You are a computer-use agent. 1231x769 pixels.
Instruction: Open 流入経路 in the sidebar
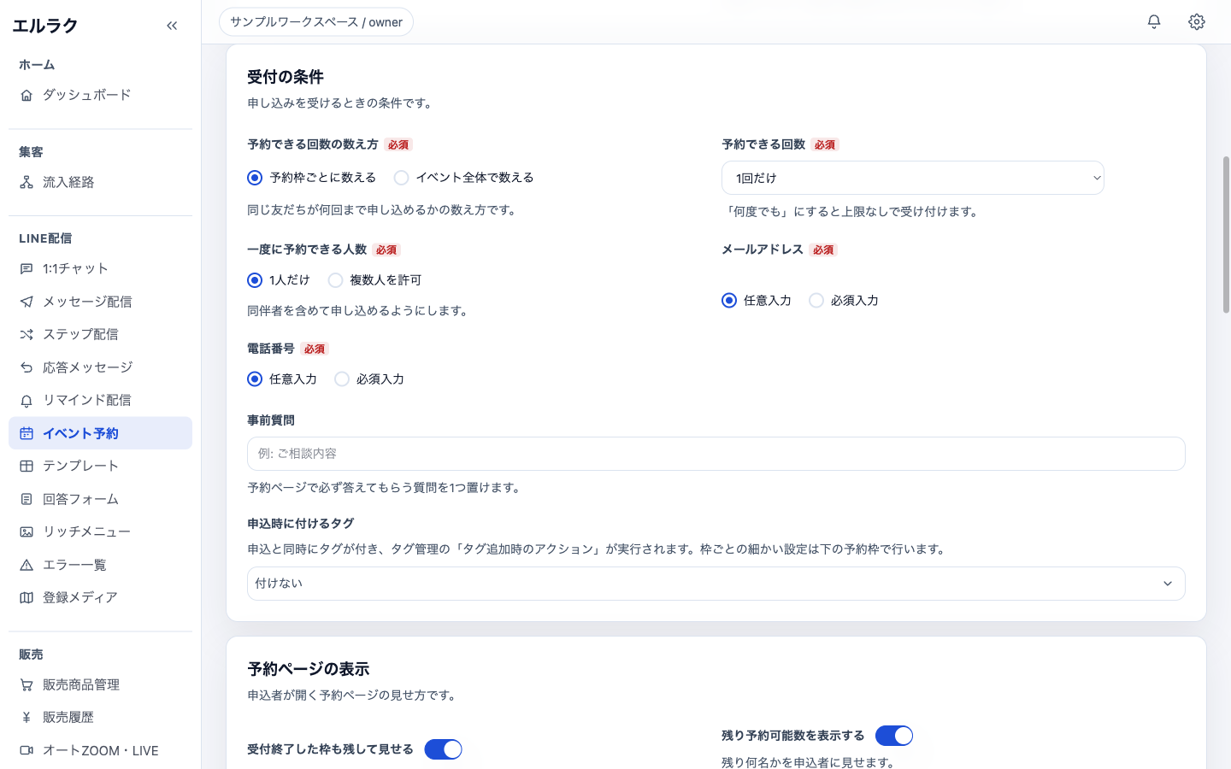click(x=100, y=183)
